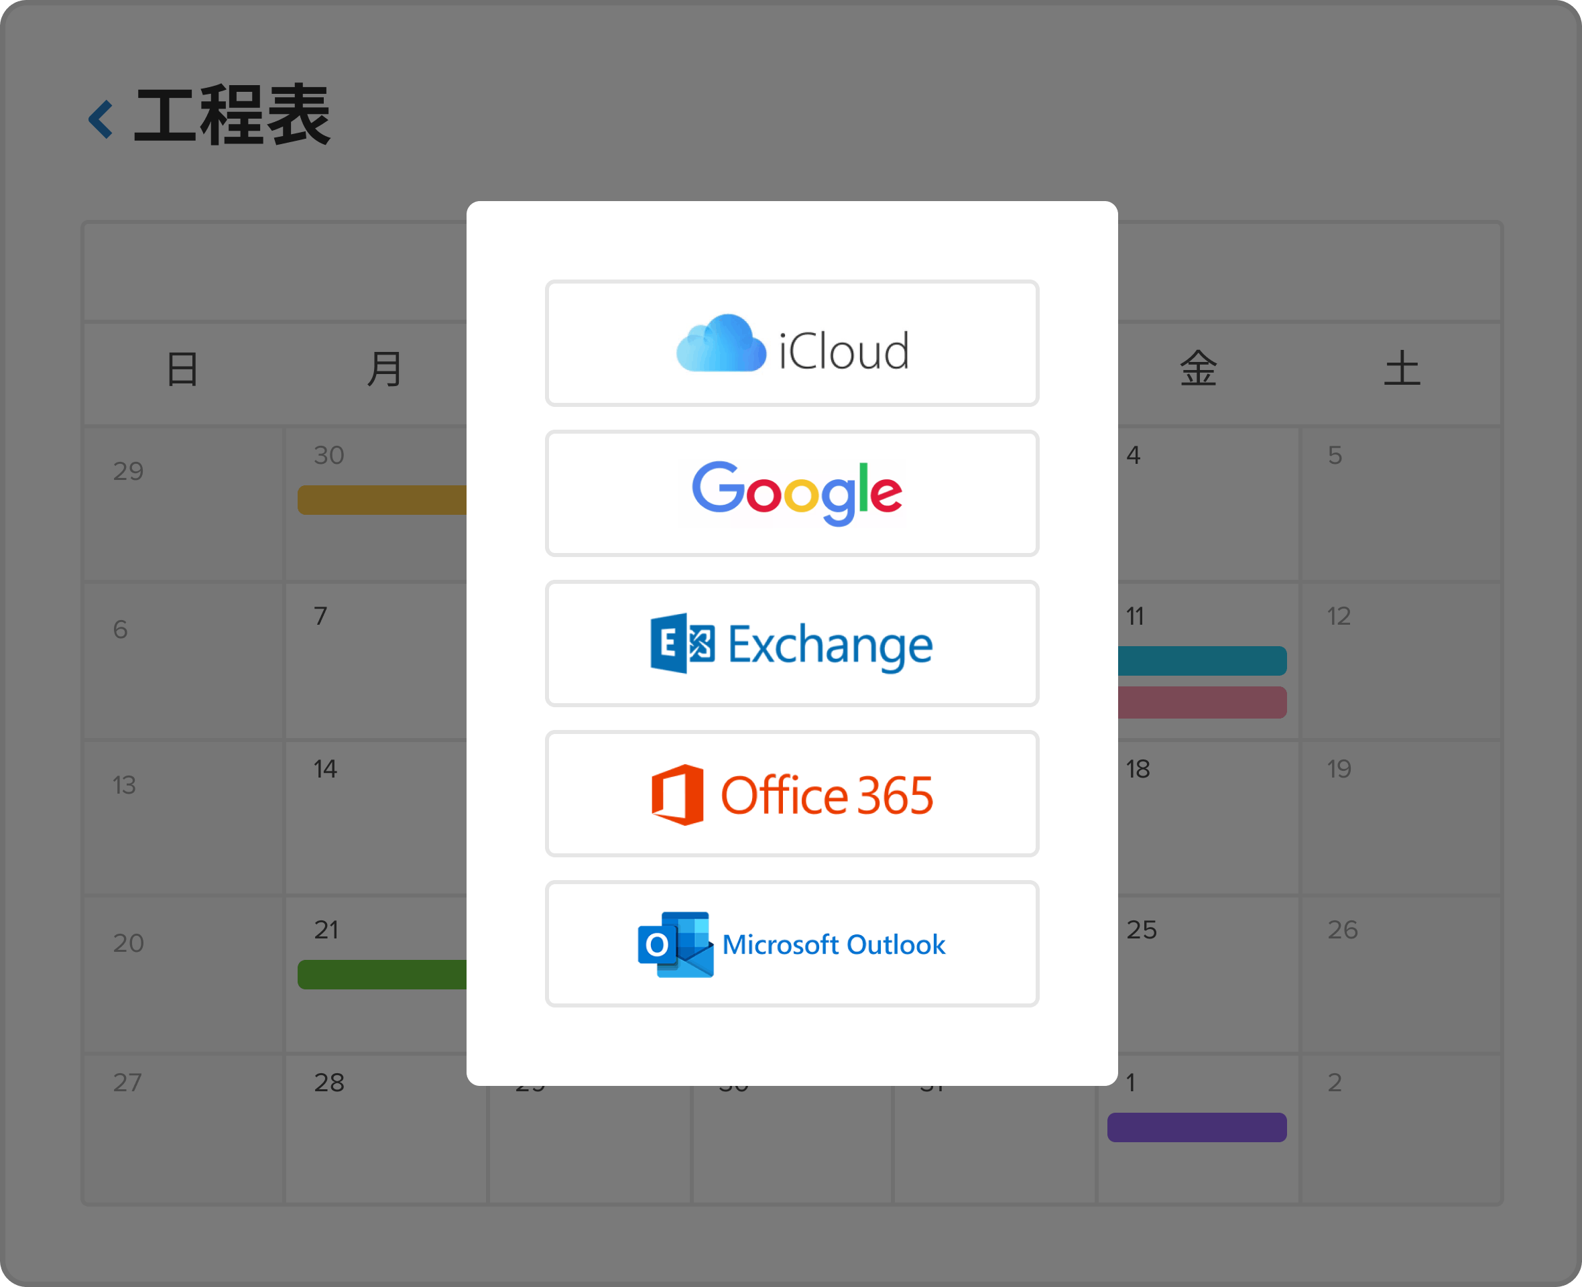Screen dimensions: 1582x1287
Task: Pick the Exchange account option
Action: click(792, 643)
